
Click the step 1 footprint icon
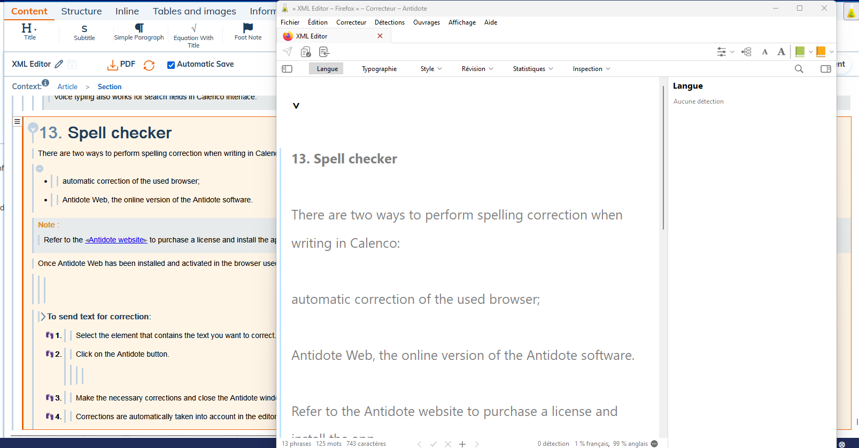50,335
